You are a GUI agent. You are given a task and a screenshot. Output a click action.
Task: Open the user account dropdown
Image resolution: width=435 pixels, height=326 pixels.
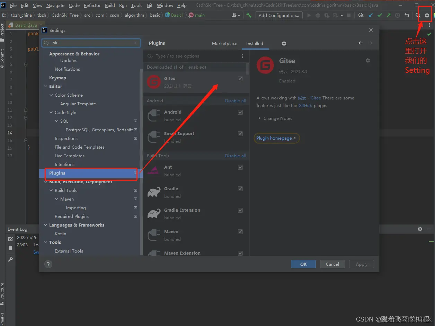(236, 15)
